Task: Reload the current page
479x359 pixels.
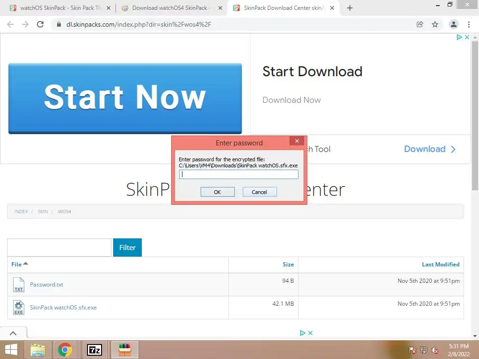Action: coord(40,24)
